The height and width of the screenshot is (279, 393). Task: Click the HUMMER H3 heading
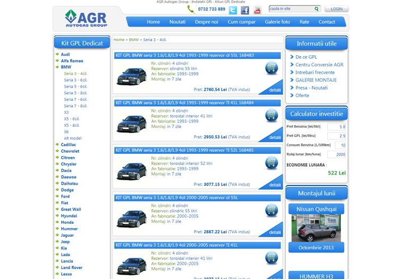[317, 275]
